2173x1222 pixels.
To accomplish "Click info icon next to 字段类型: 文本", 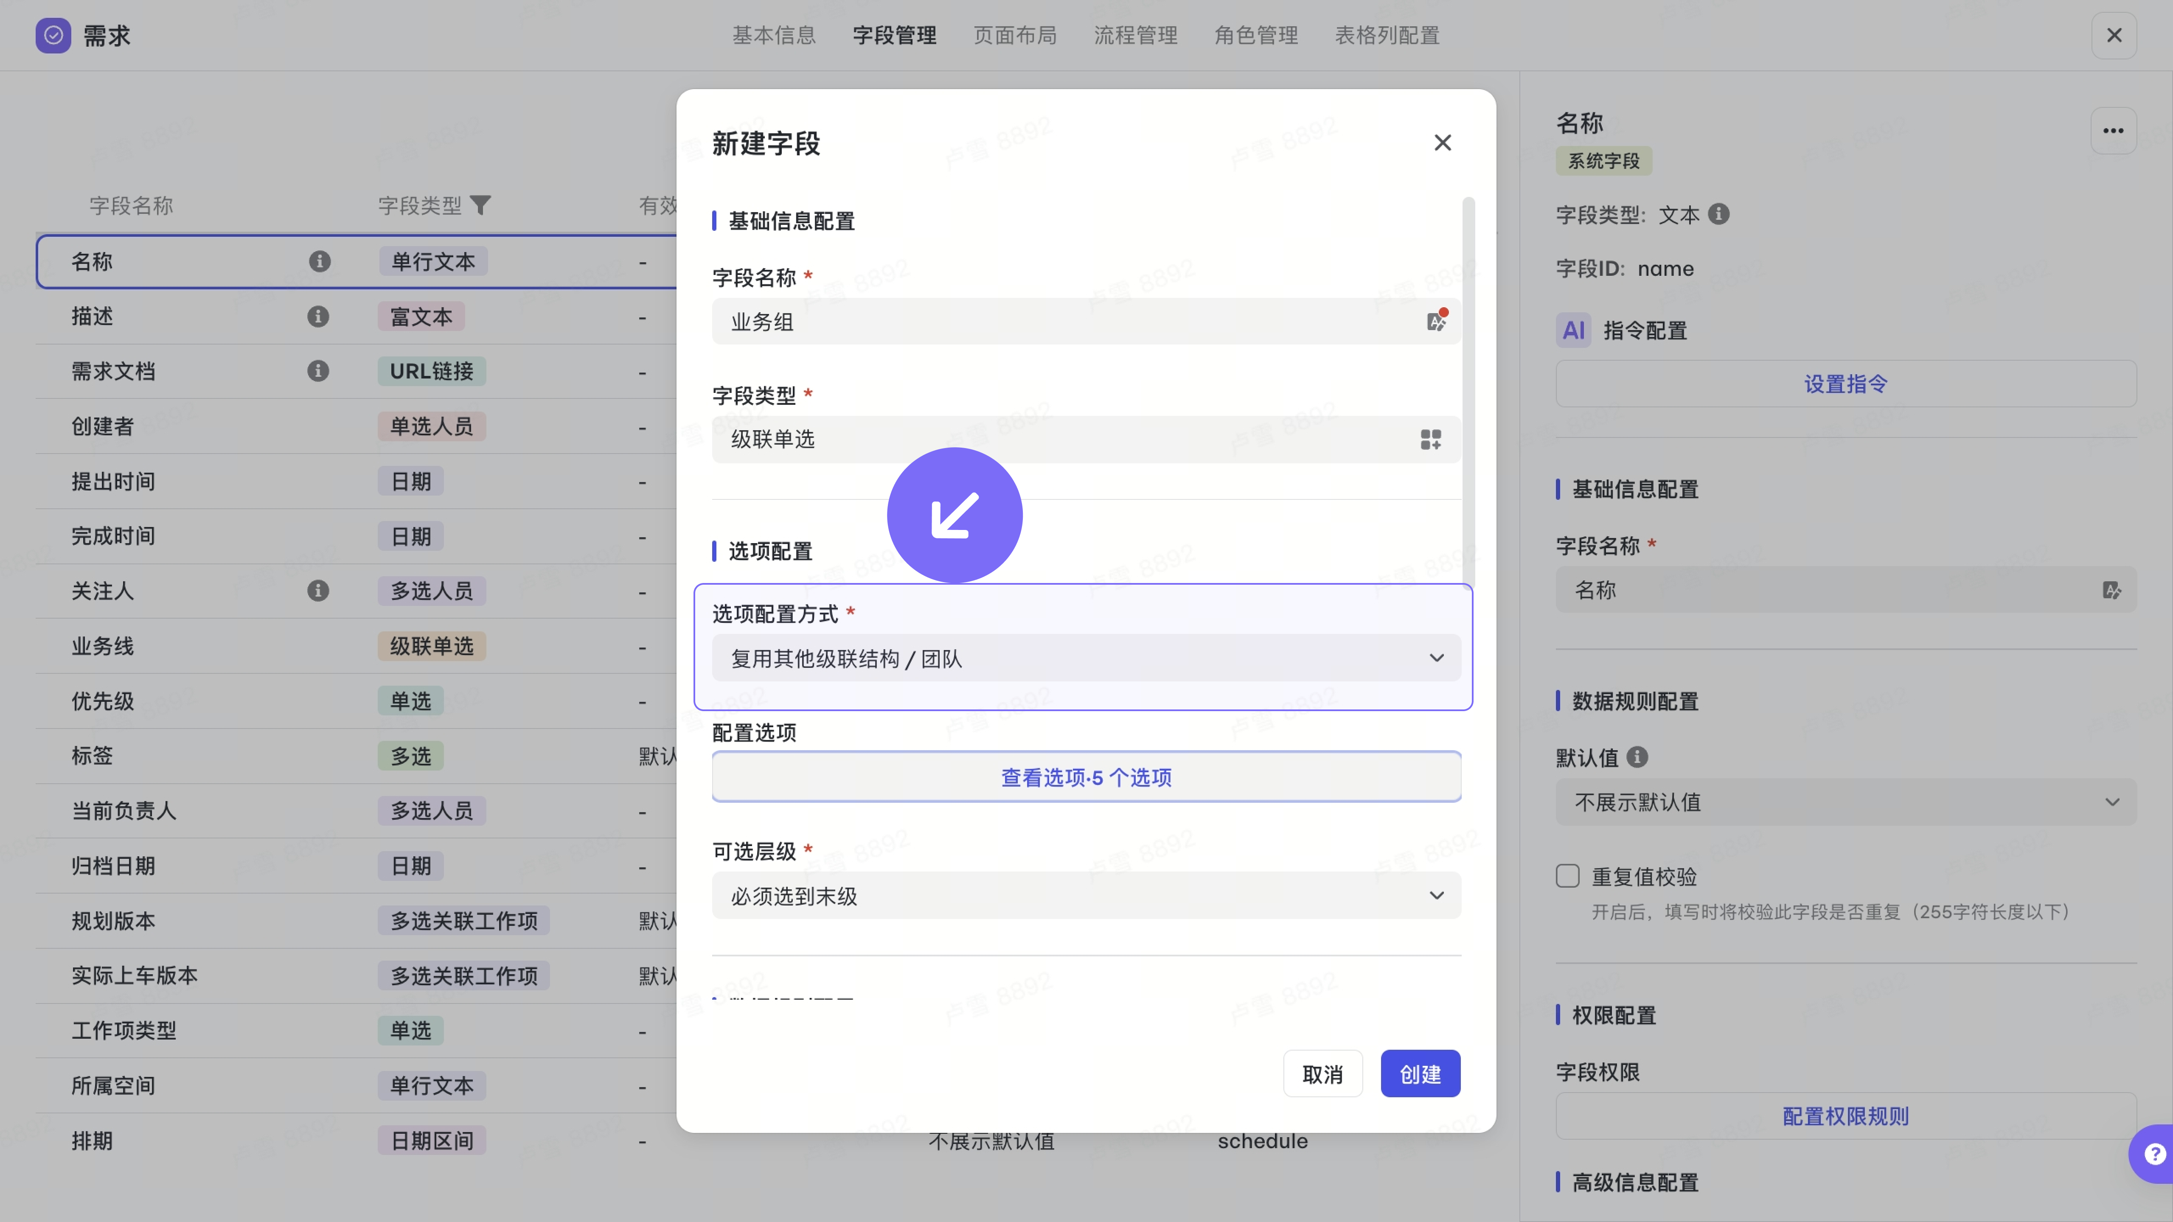I will (x=1719, y=214).
